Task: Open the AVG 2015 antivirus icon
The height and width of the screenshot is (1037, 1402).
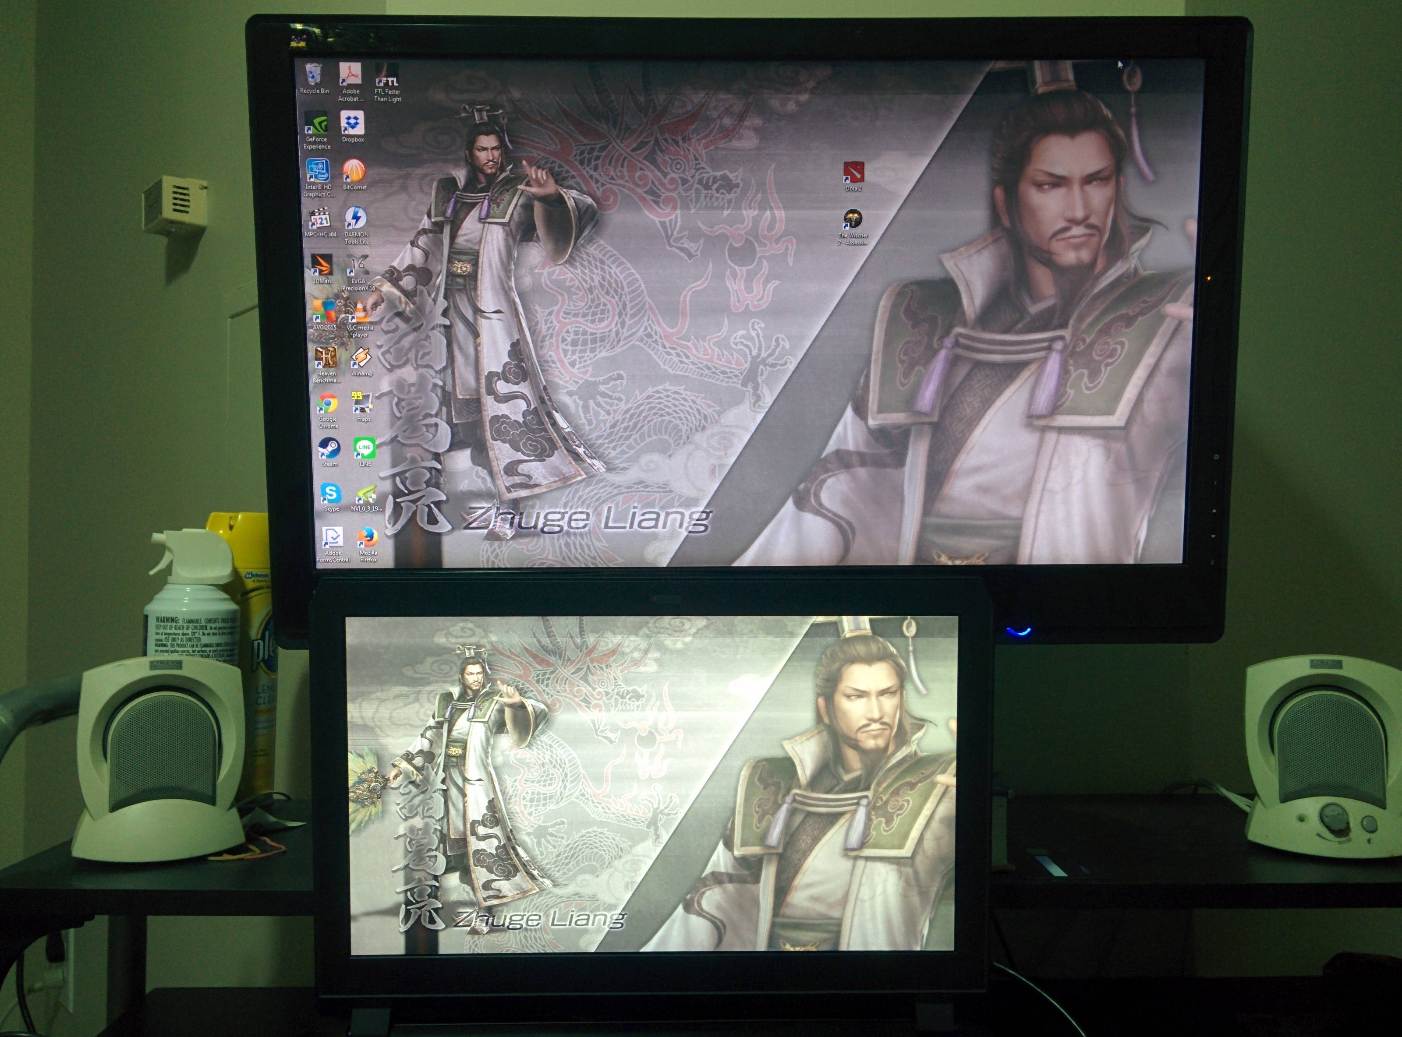Action: click(x=324, y=315)
